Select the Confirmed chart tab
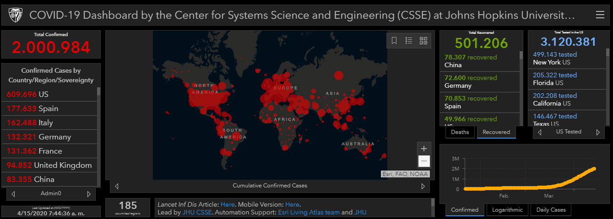The height and width of the screenshot is (219, 613). (465, 210)
